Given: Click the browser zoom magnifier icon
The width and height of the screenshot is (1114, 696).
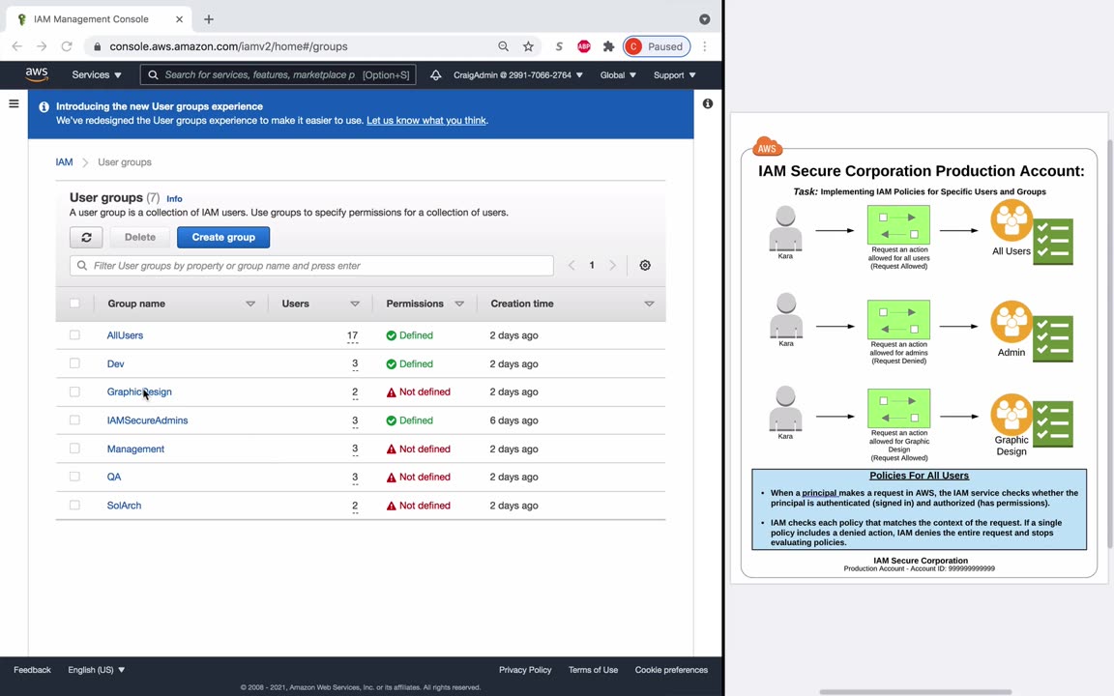Looking at the screenshot, I should [x=503, y=46].
